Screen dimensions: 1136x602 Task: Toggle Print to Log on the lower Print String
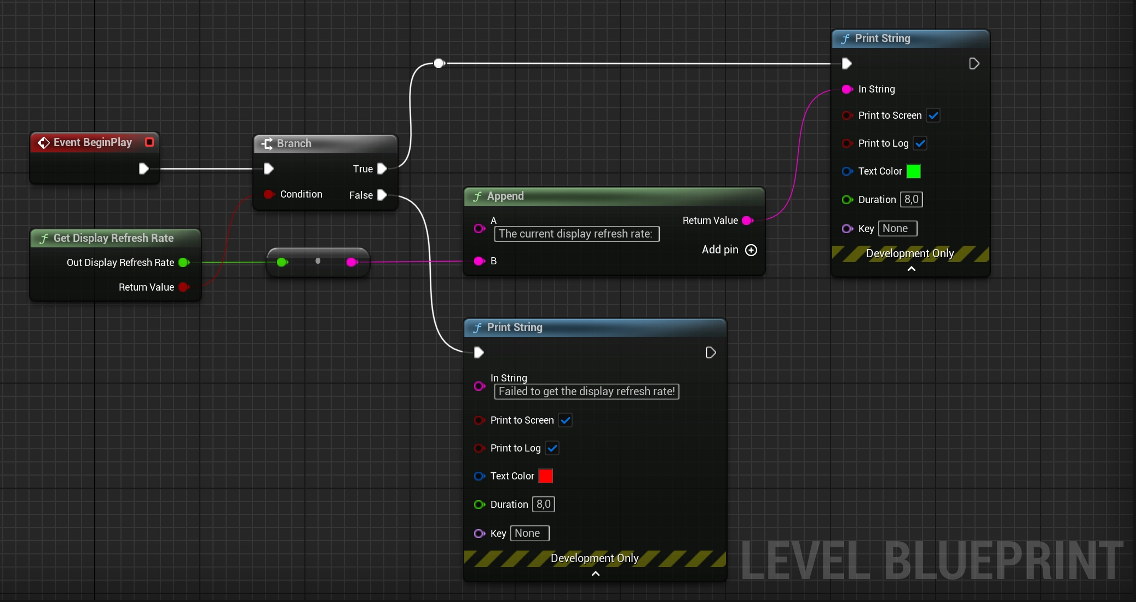point(552,448)
